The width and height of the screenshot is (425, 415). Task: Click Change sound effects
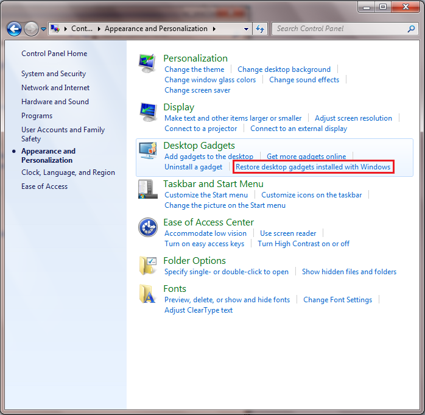point(304,80)
